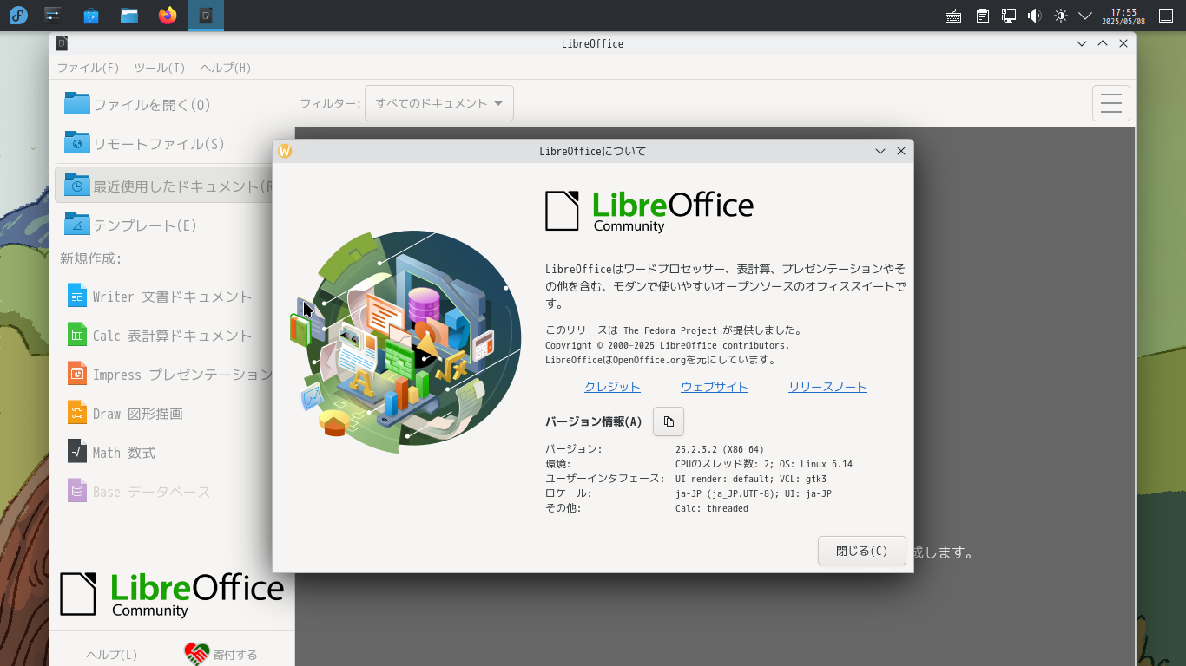Viewport: 1186px width, 666px height.
Task: Open the clipboard tray icon
Action: tap(982, 16)
